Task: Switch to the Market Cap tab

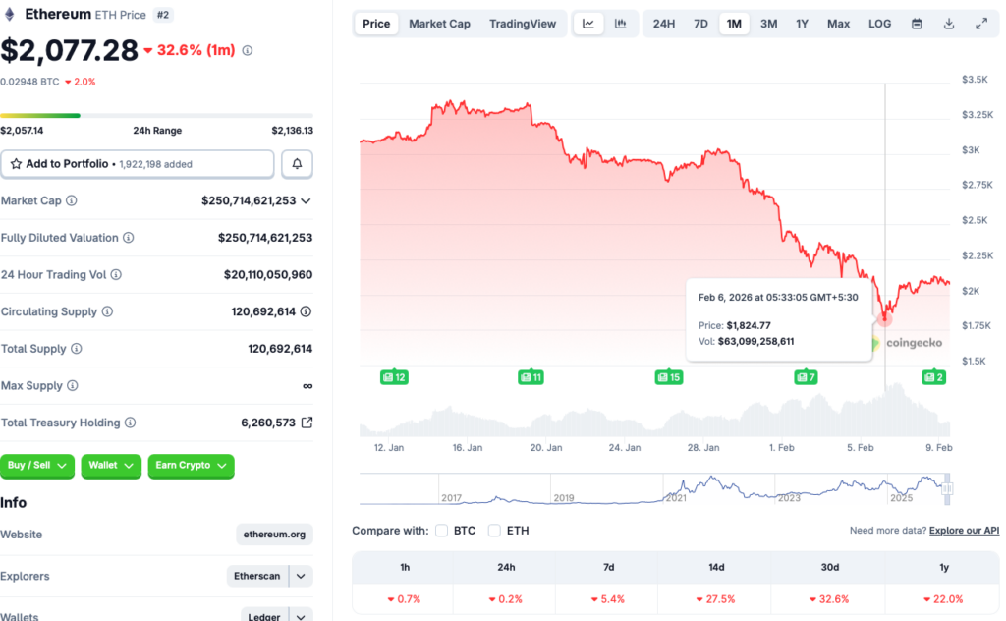Action: 439,23
